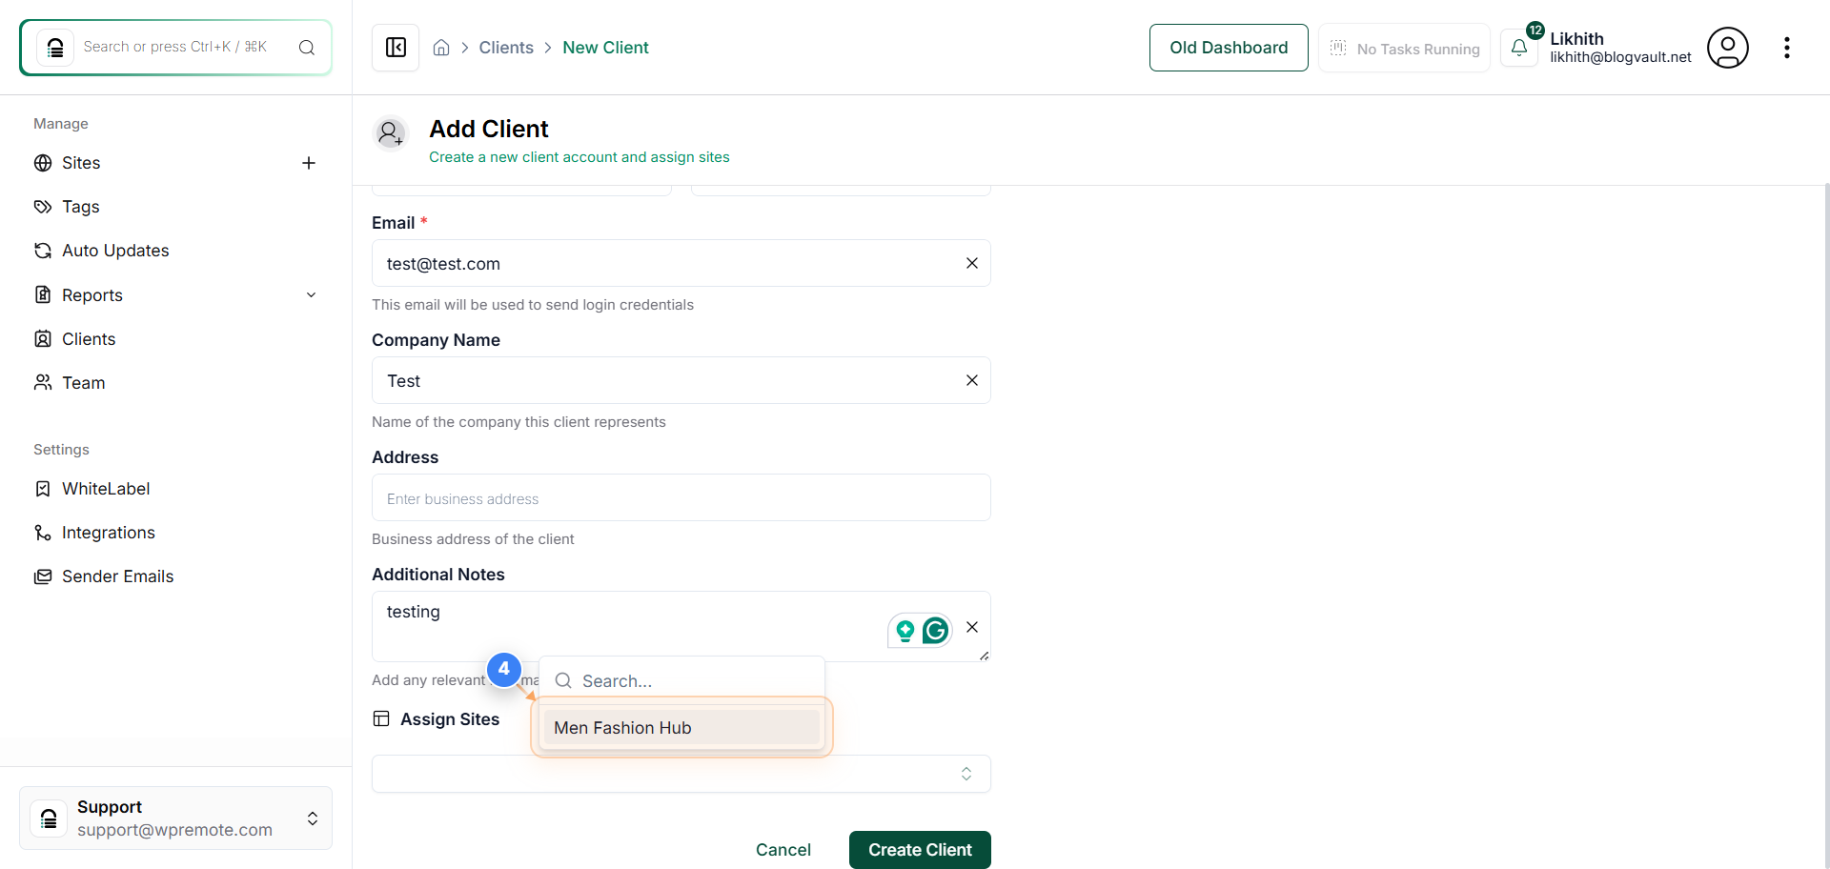Open the Old Dashboard
The height and width of the screenshot is (869, 1830).
1229,47
